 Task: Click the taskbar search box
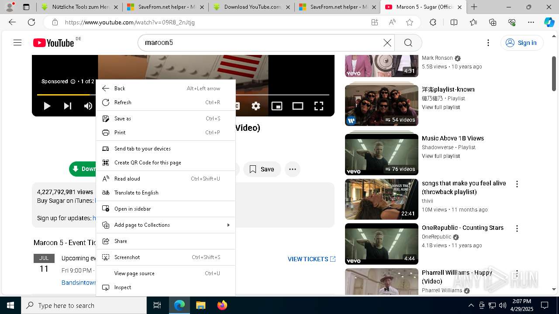tap(84, 305)
